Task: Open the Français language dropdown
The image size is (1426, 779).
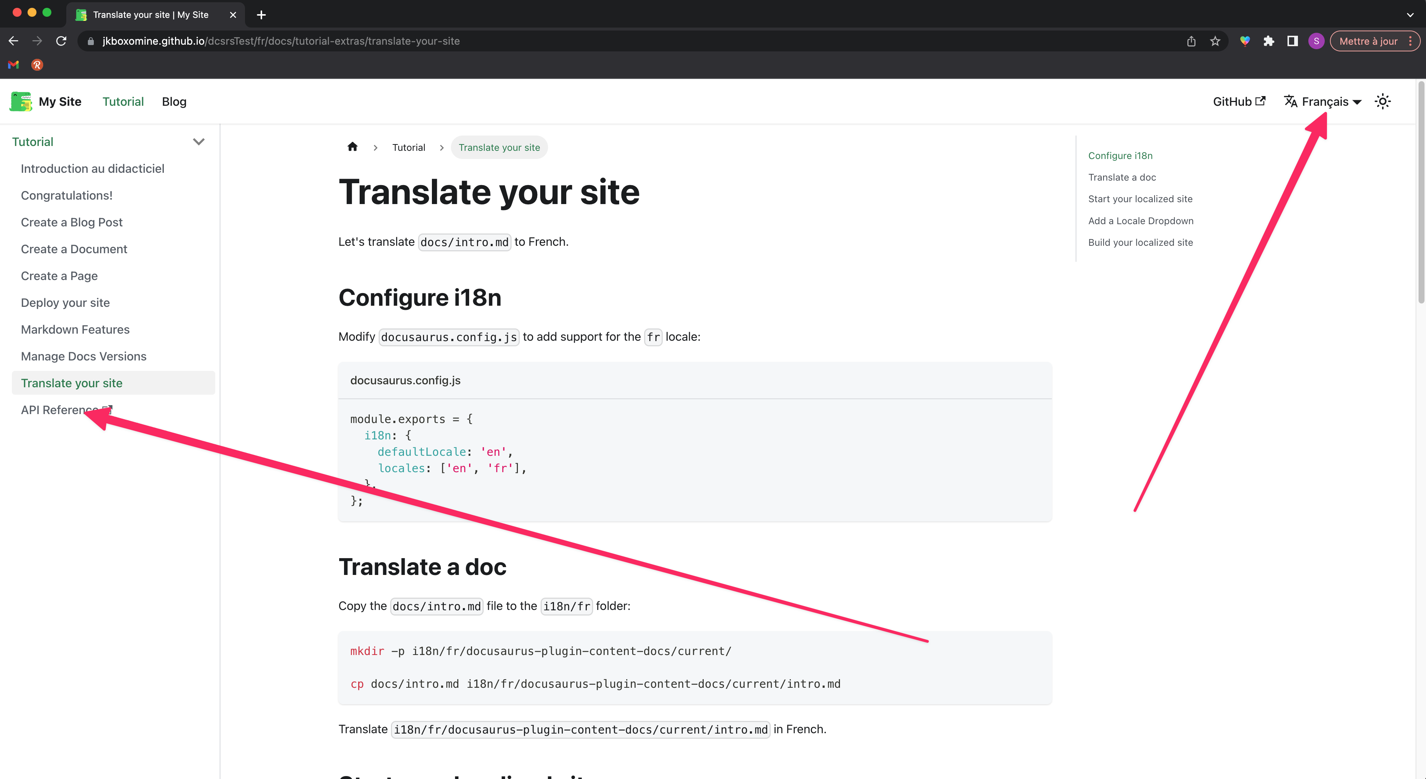Action: click(x=1323, y=101)
